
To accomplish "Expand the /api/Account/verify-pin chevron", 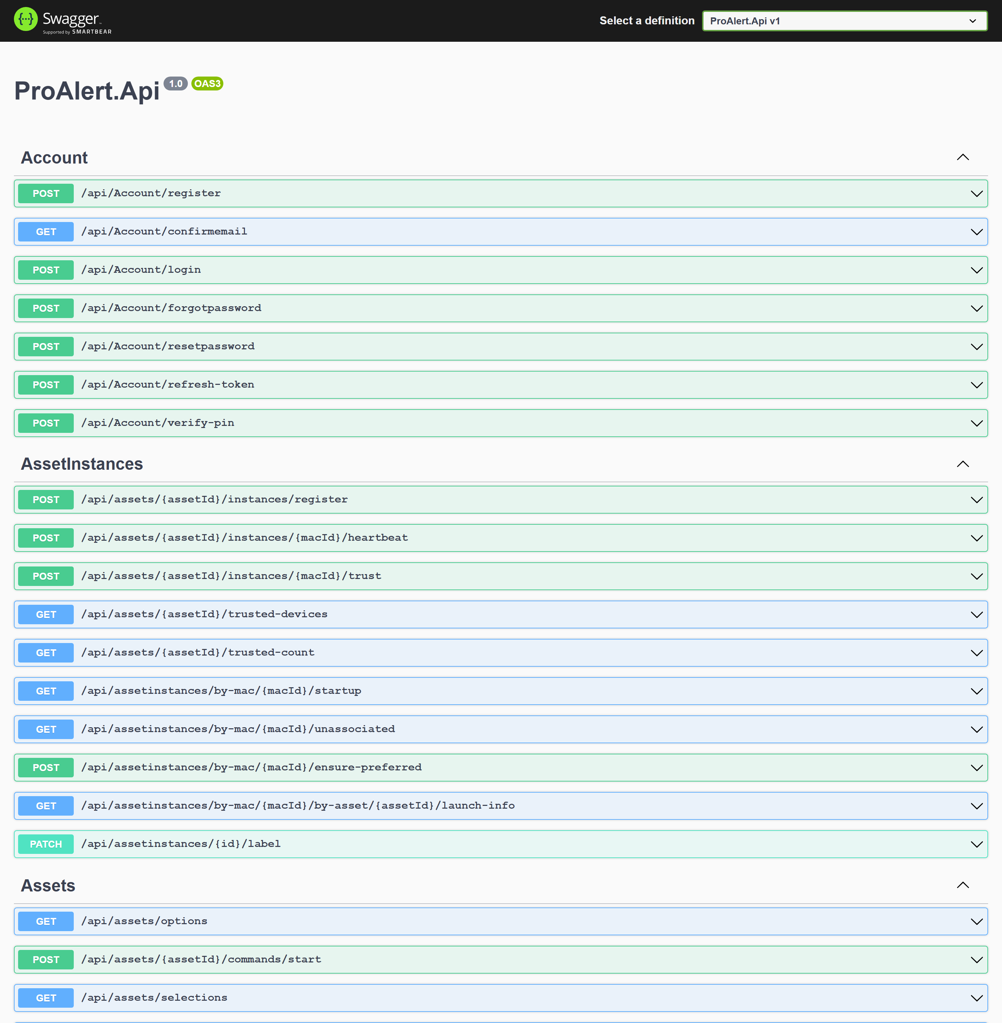I will tap(977, 423).
